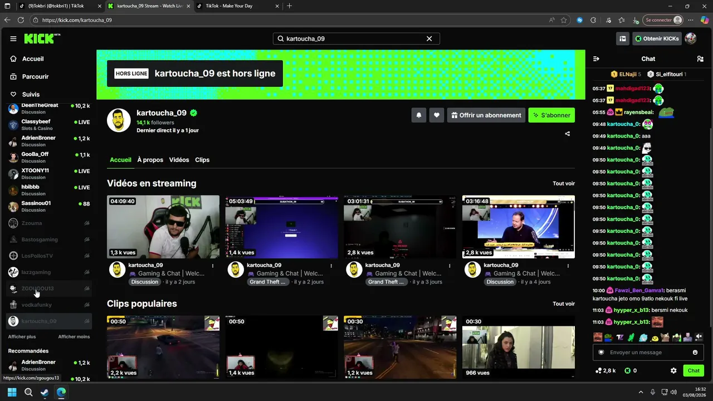Open the Kick drops chest icon

[x=623, y=38]
